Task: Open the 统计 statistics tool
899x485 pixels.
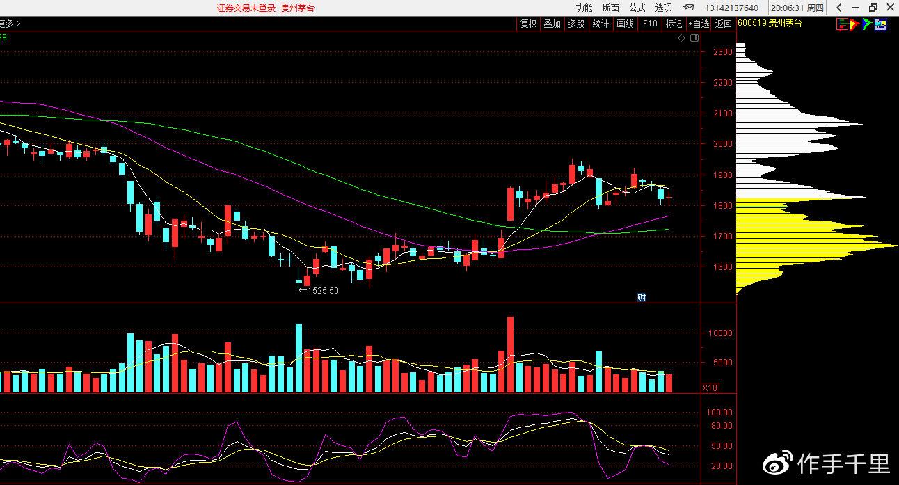Action: (600, 24)
